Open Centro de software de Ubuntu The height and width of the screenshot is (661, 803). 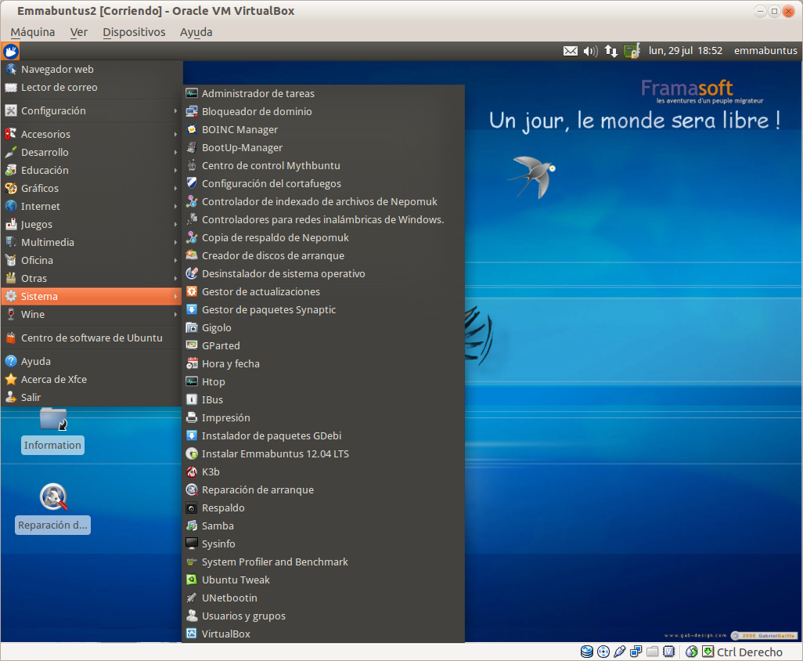coord(91,338)
